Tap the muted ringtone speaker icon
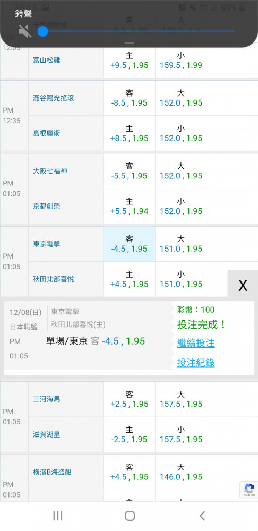258x531 pixels. click(x=25, y=31)
